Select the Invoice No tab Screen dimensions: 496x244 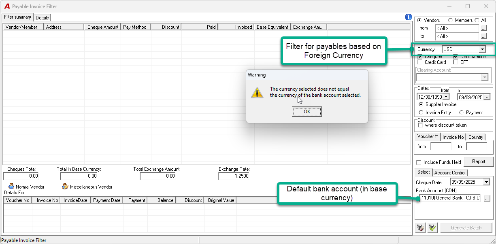point(453,137)
